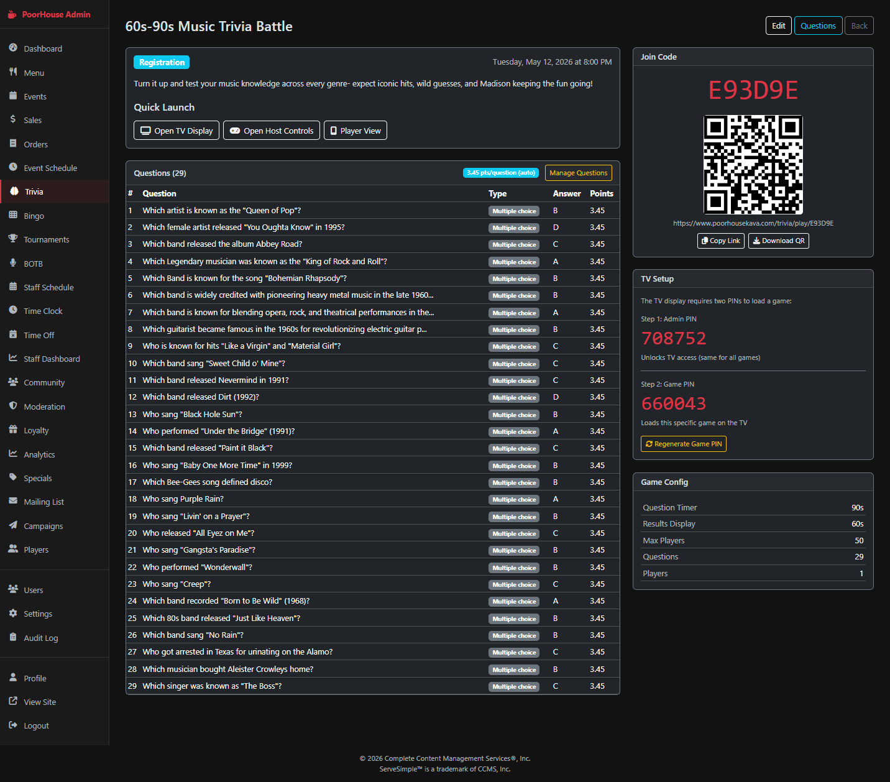Click the Menu utensils icon
This screenshot has width=890, height=782.
pos(13,72)
